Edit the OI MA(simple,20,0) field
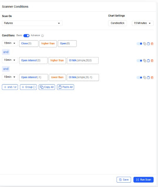Viewport: 158px width, 187px height. [x=83, y=60]
